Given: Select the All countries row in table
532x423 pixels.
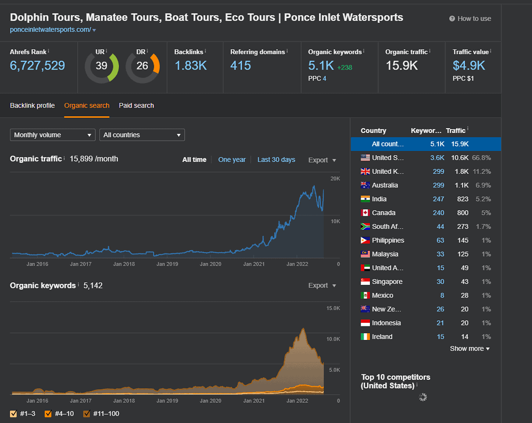Looking at the screenshot, I should point(425,144).
